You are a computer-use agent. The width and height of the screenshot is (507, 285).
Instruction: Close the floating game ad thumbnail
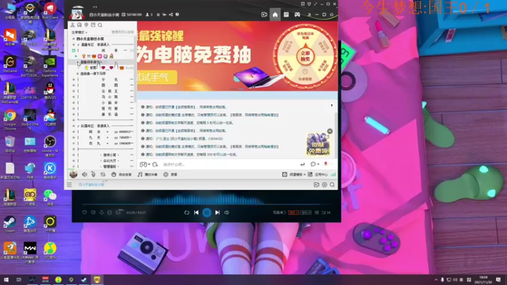330,131
